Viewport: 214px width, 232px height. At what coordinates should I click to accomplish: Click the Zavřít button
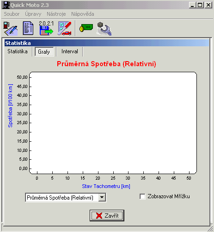[107, 215]
